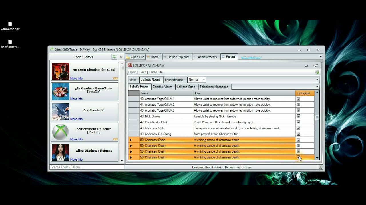Image resolution: width=366 pixels, height=205 pixels.
Task: Toggle the Unlocked checkbox for 46: Nick Shake
Action: click(x=298, y=116)
